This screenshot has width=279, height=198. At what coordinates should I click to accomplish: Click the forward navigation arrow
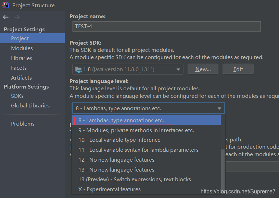[x=17, y=17]
